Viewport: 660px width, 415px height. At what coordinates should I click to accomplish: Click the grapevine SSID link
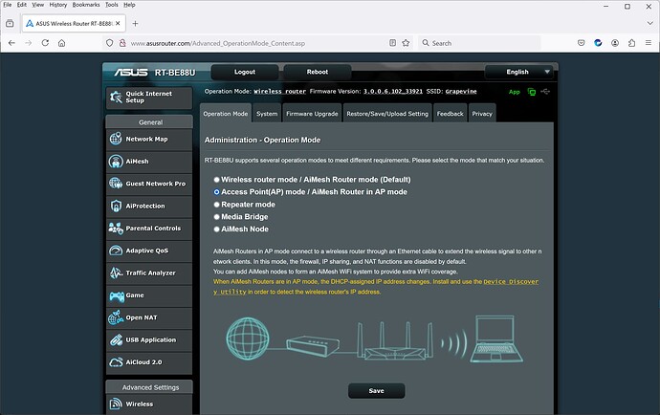point(461,92)
